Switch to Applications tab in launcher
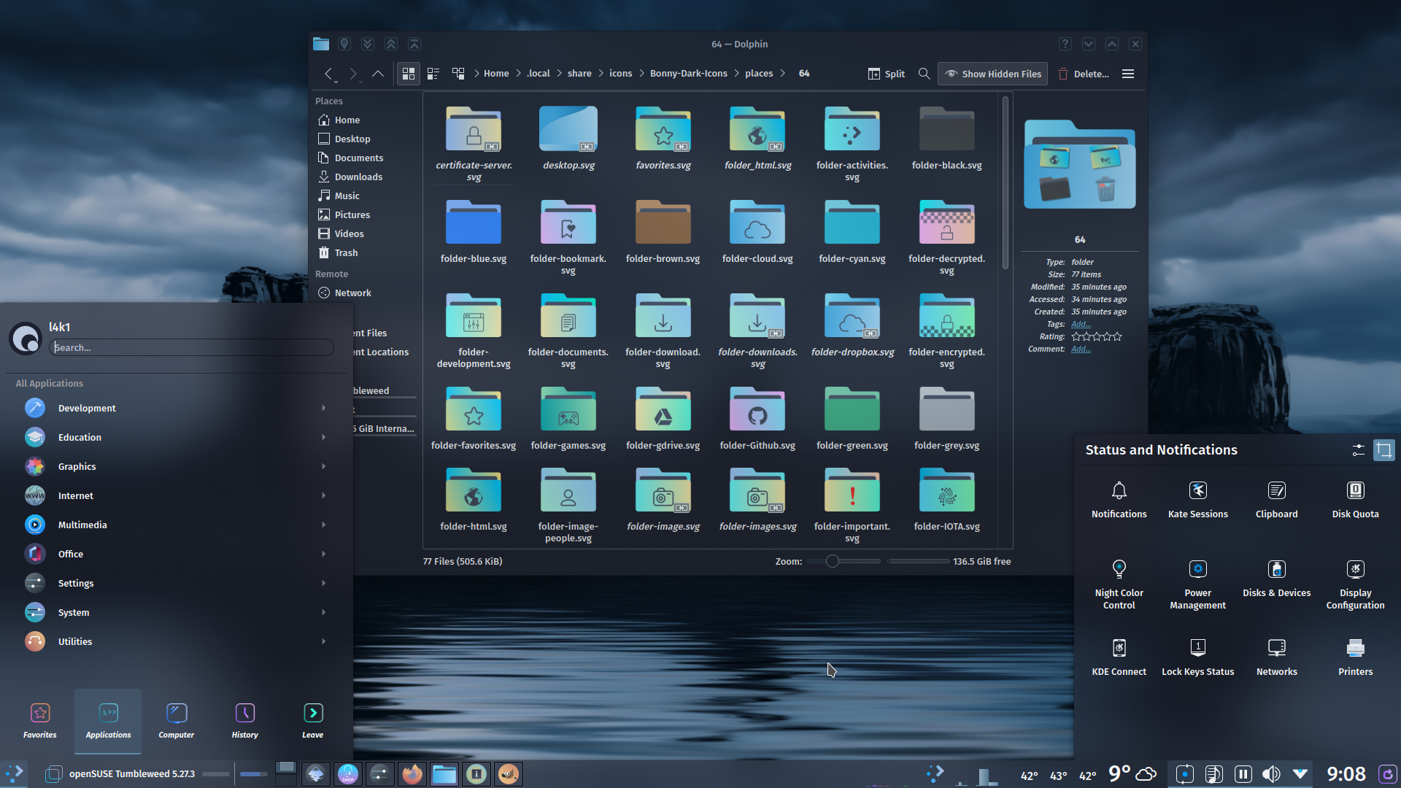The height and width of the screenshot is (788, 1401). [108, 721]
